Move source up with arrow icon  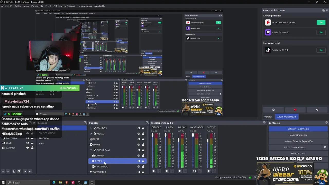(x=25, y=171)
